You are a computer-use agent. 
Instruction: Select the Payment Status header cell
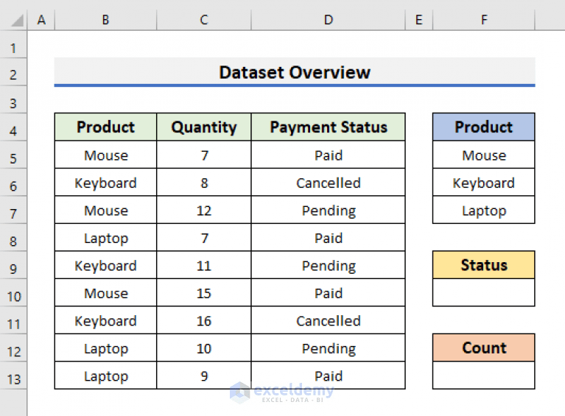pyautogui.click(x=329, y=127)
